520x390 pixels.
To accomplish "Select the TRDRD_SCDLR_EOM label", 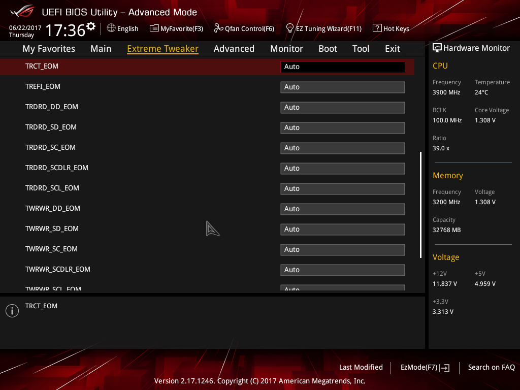I will [57, 168].
